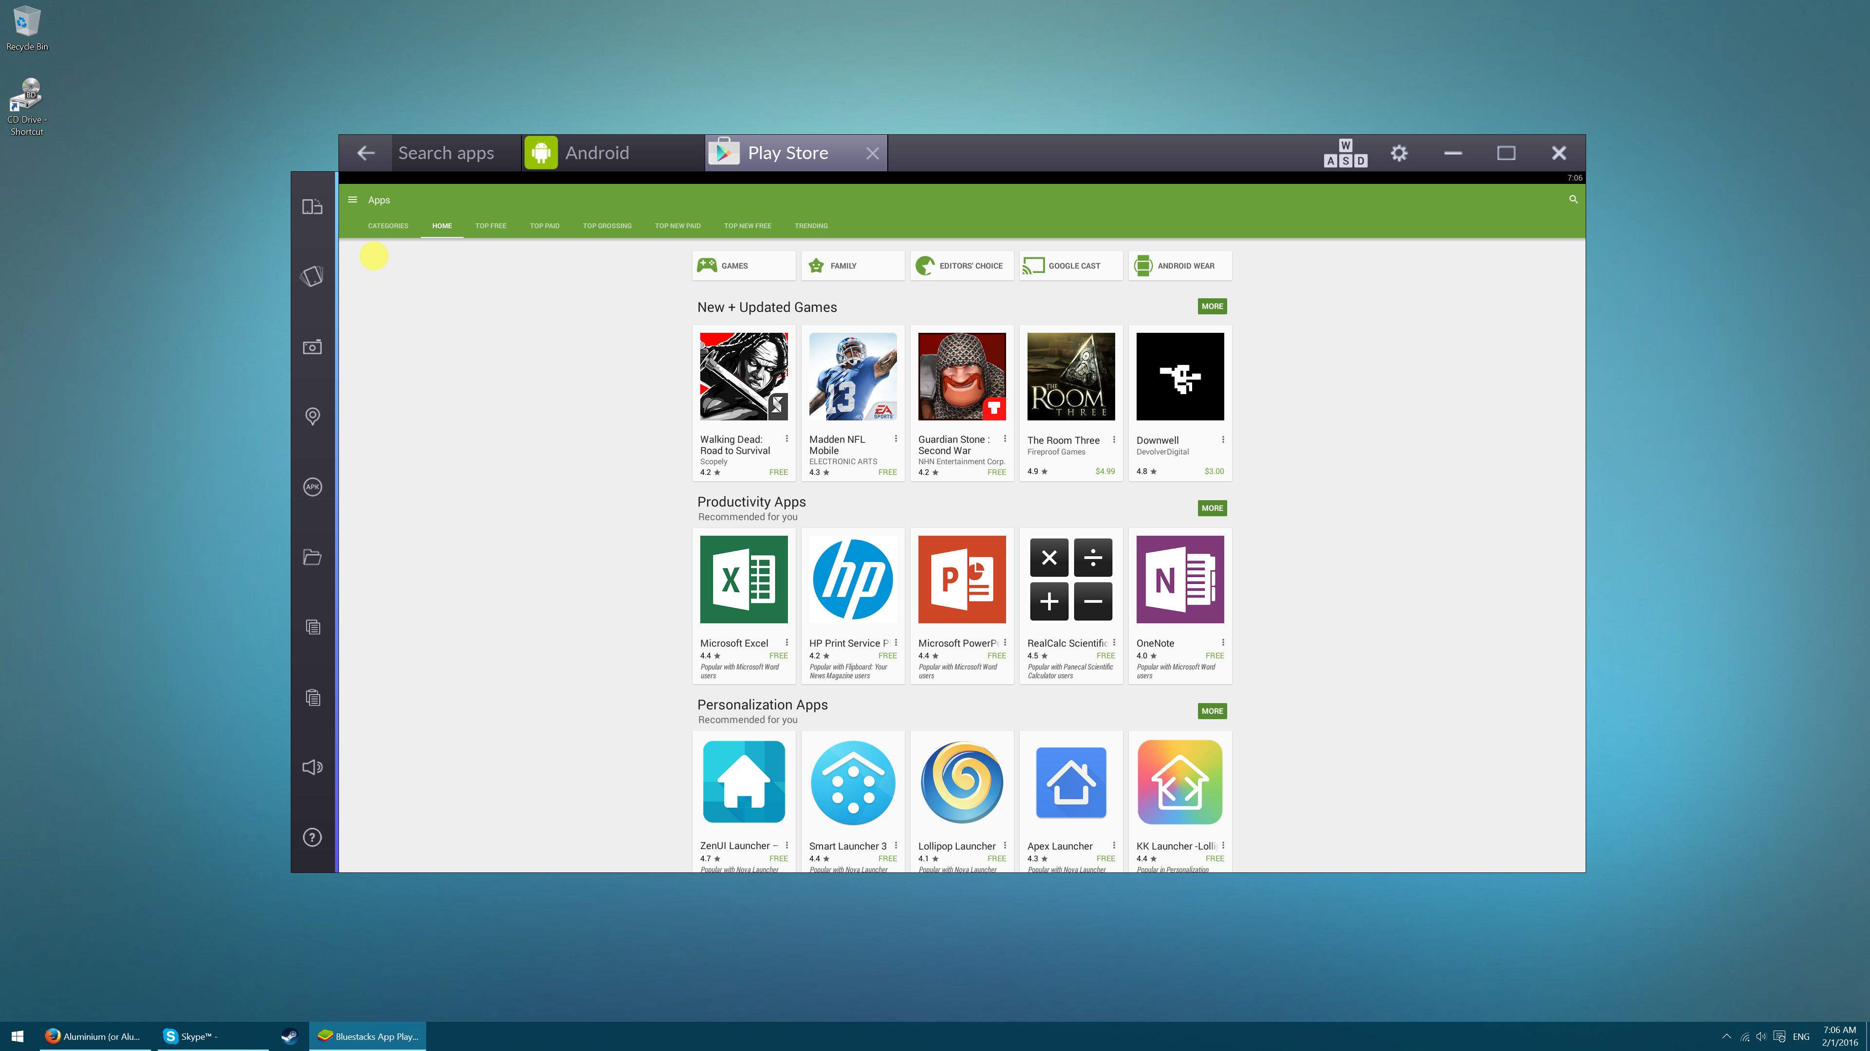The height and width of the screenshot is (1051, 1870).
Task: Select the TOP FREE tab
Action: (x=489, y=226)
